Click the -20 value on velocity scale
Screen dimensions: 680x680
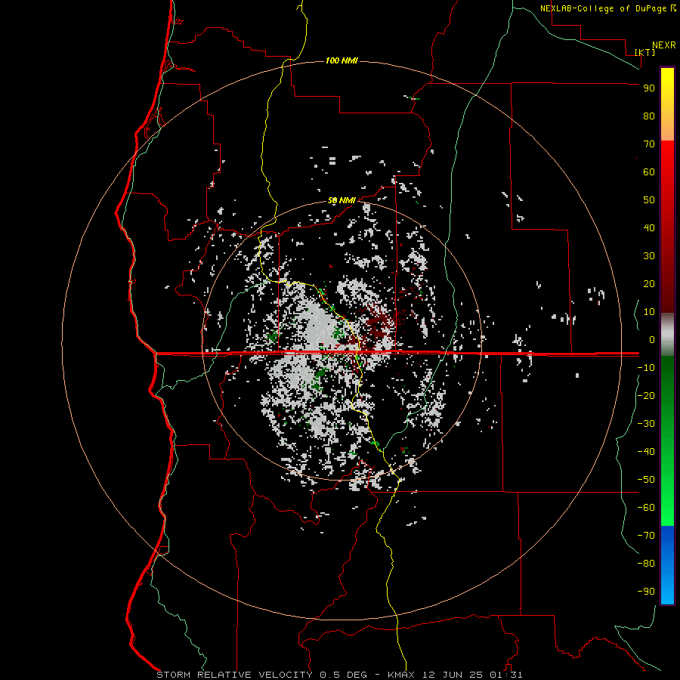point(646,396)
